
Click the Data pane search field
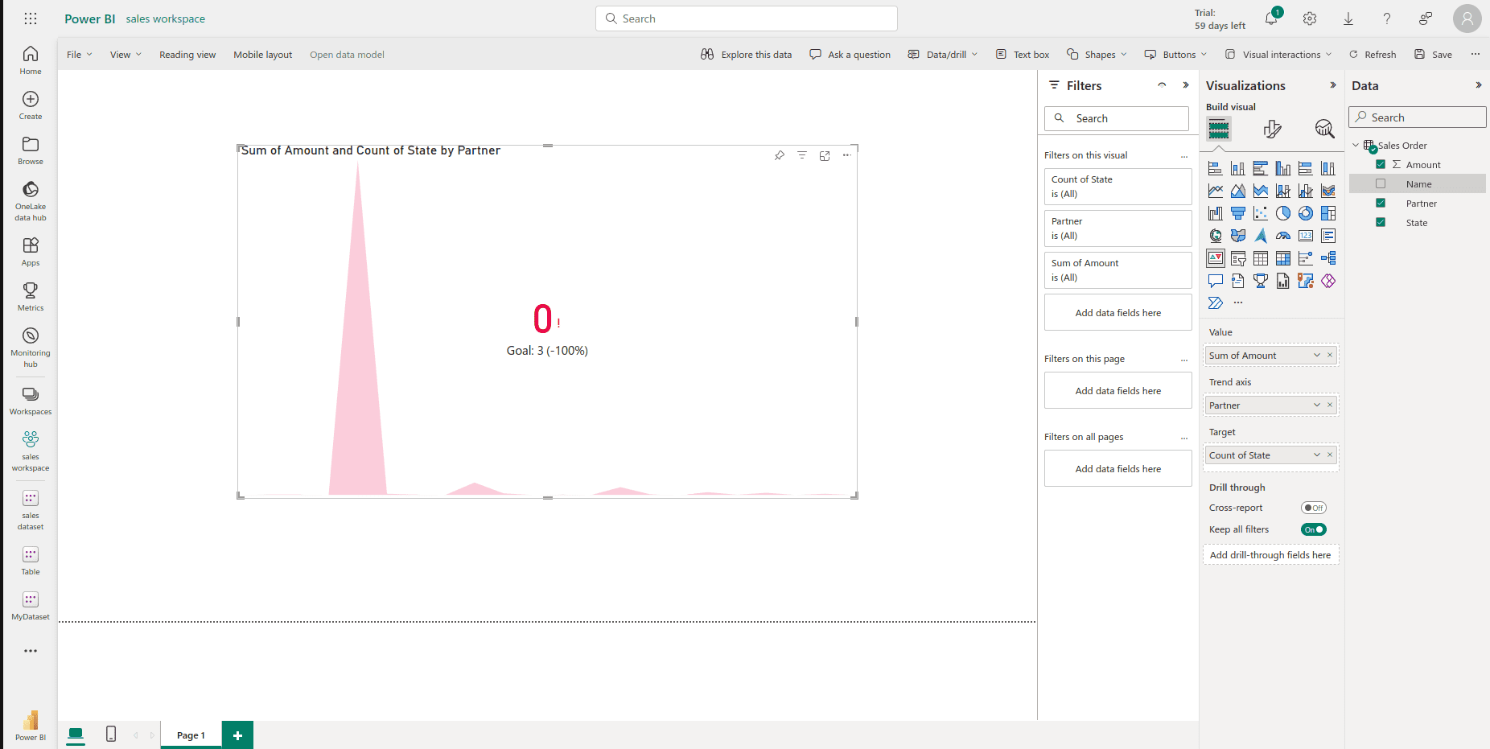1417,117
